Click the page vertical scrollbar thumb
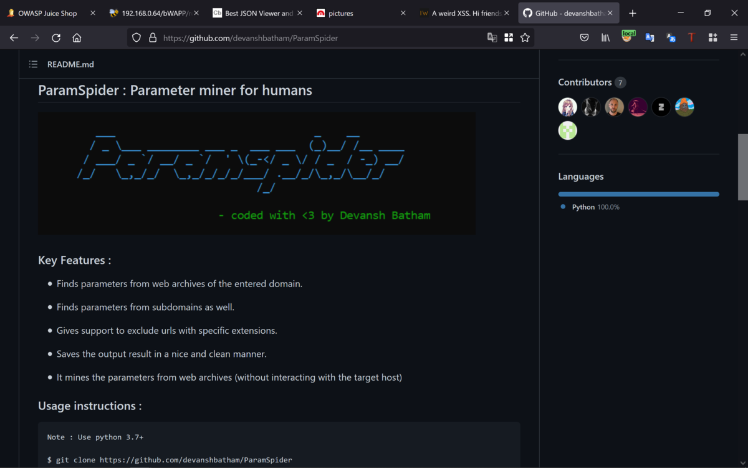Screen dimensions: 748x468 coord(742,167)
